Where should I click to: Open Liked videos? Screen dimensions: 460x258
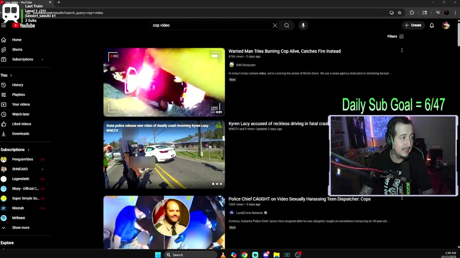click(22, 124)
